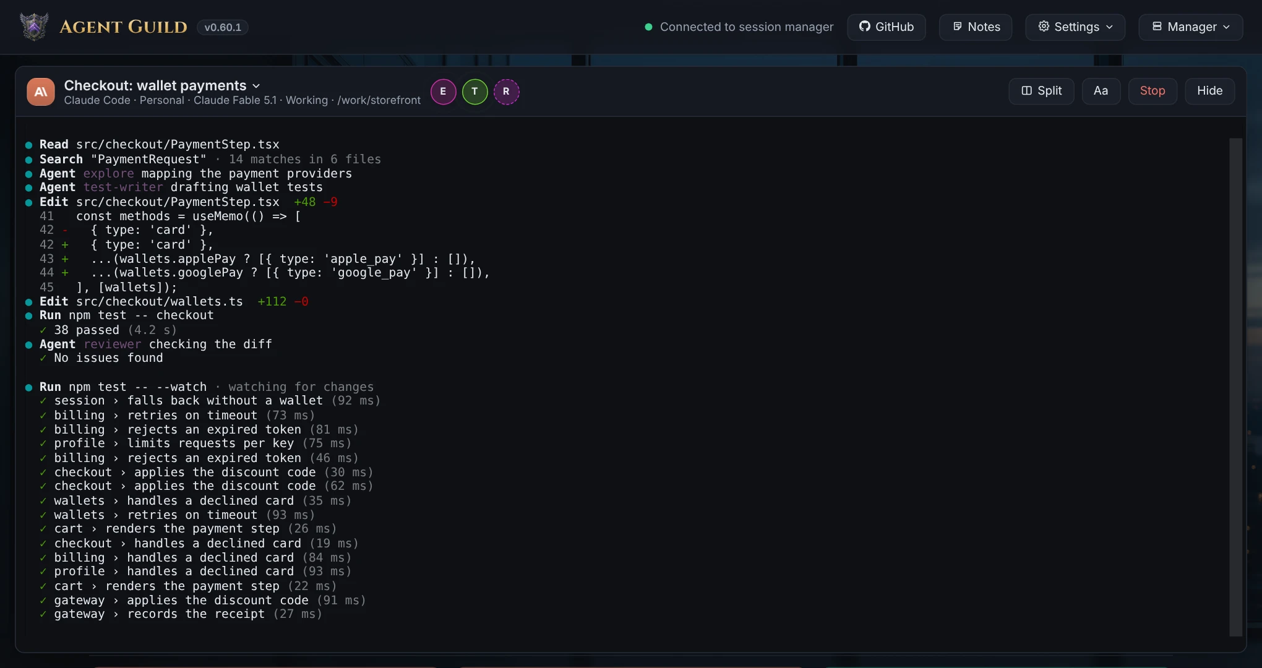Click the Claude Code session avatar icon
The height and width of the screenshot is (668, 1262).
[41, 92]
